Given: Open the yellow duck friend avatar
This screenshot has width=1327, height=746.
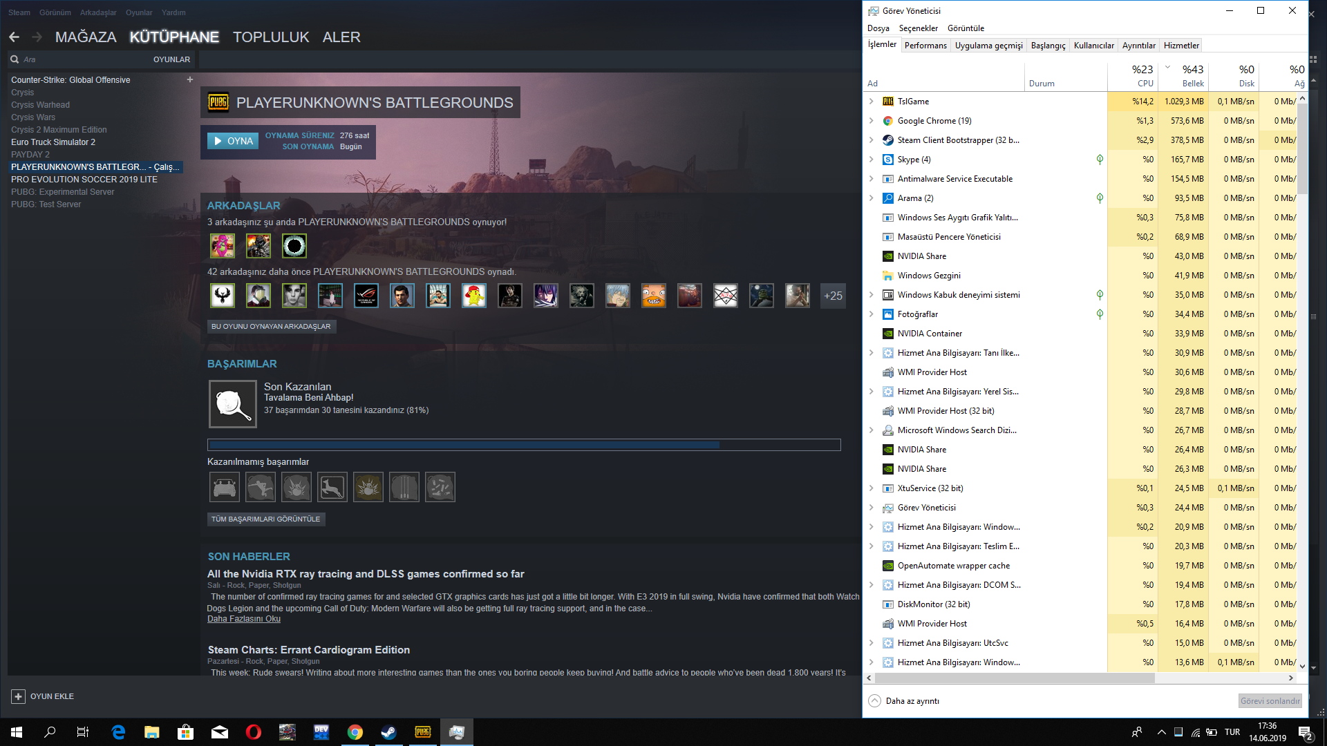Looking at the screenshot, I should pyautogui.click(x=474, y=296).
